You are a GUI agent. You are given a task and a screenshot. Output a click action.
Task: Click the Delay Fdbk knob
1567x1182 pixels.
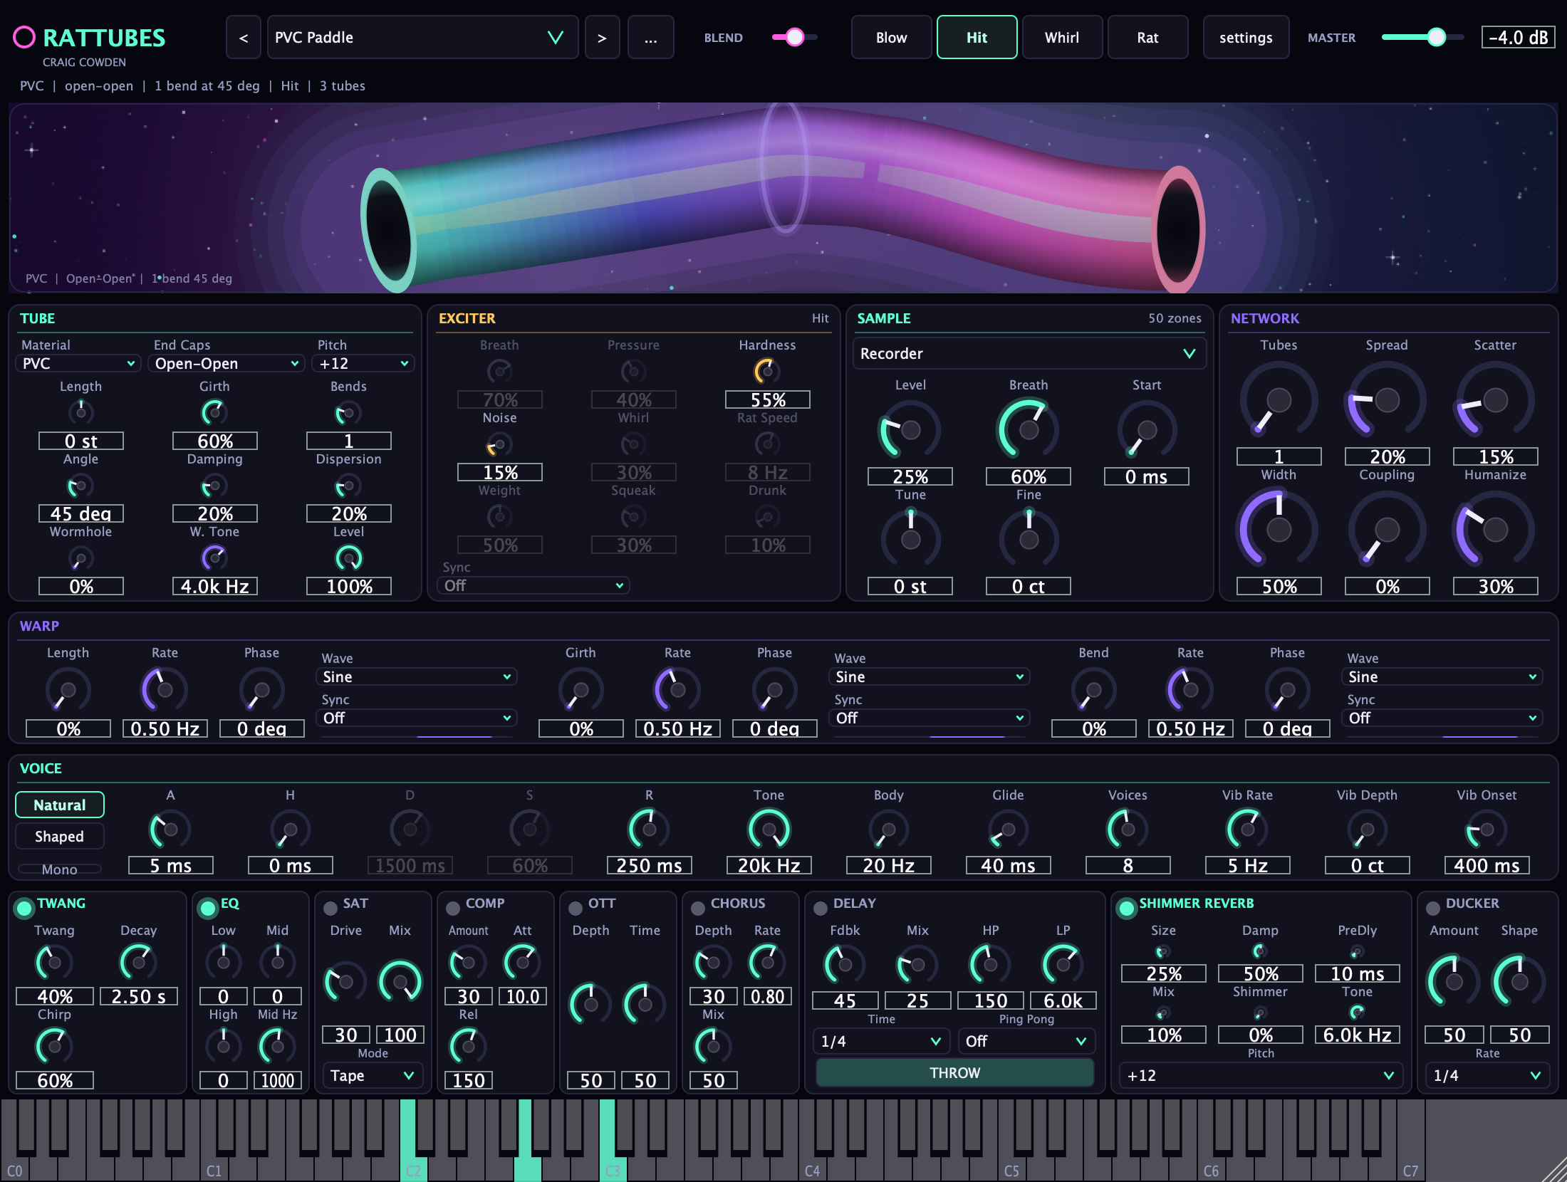(x=845, y=965)
